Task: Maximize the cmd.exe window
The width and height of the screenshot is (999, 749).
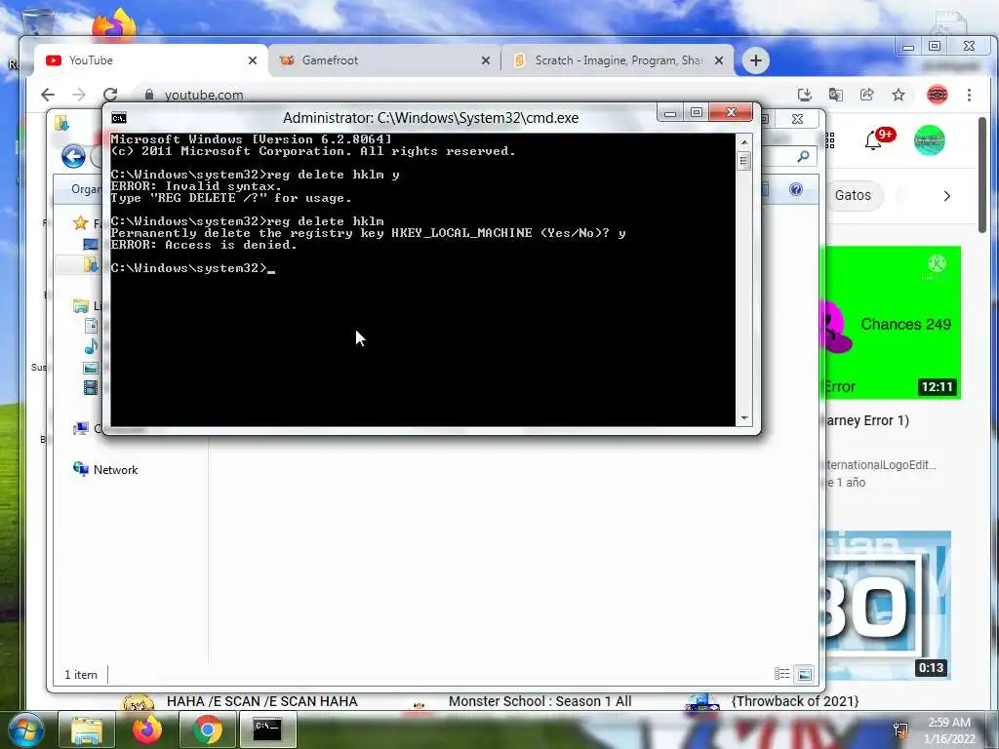Action: (x=696, y=113)
